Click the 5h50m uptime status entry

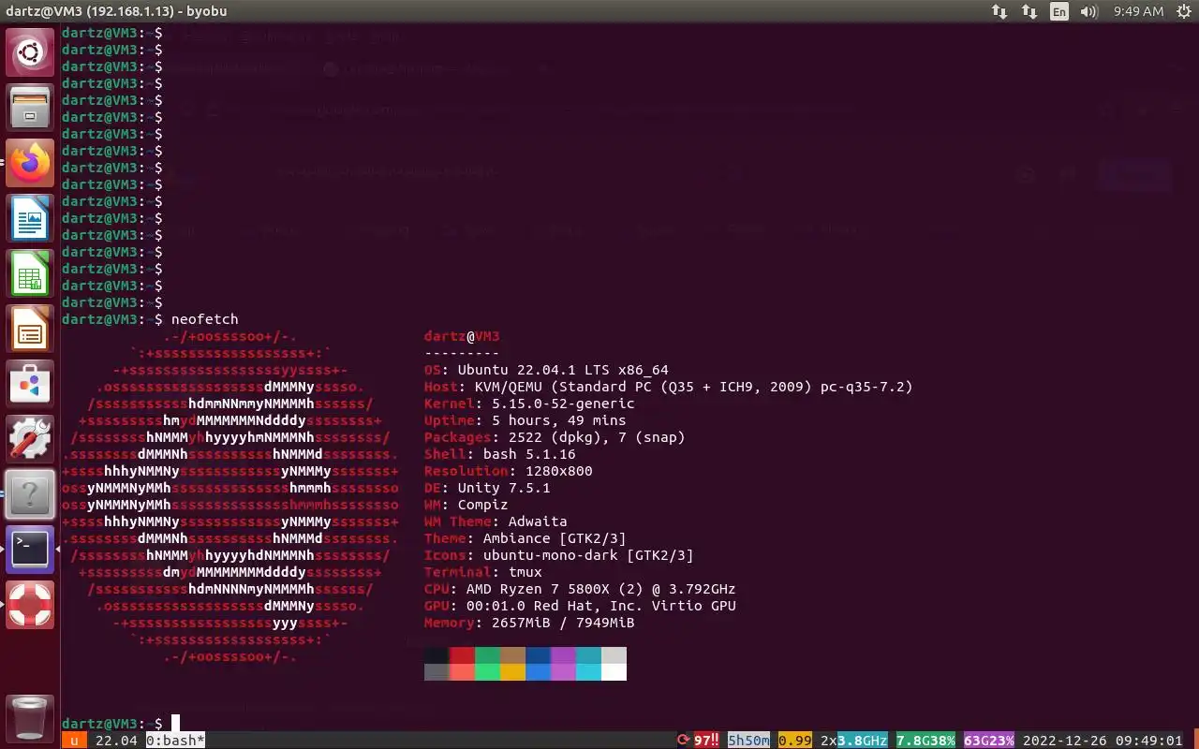(x=748, y=741)
